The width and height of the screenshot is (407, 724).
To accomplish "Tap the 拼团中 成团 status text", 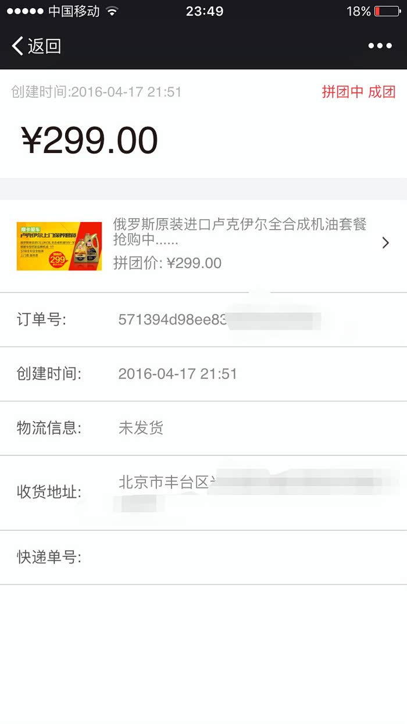I will point(359,91).
